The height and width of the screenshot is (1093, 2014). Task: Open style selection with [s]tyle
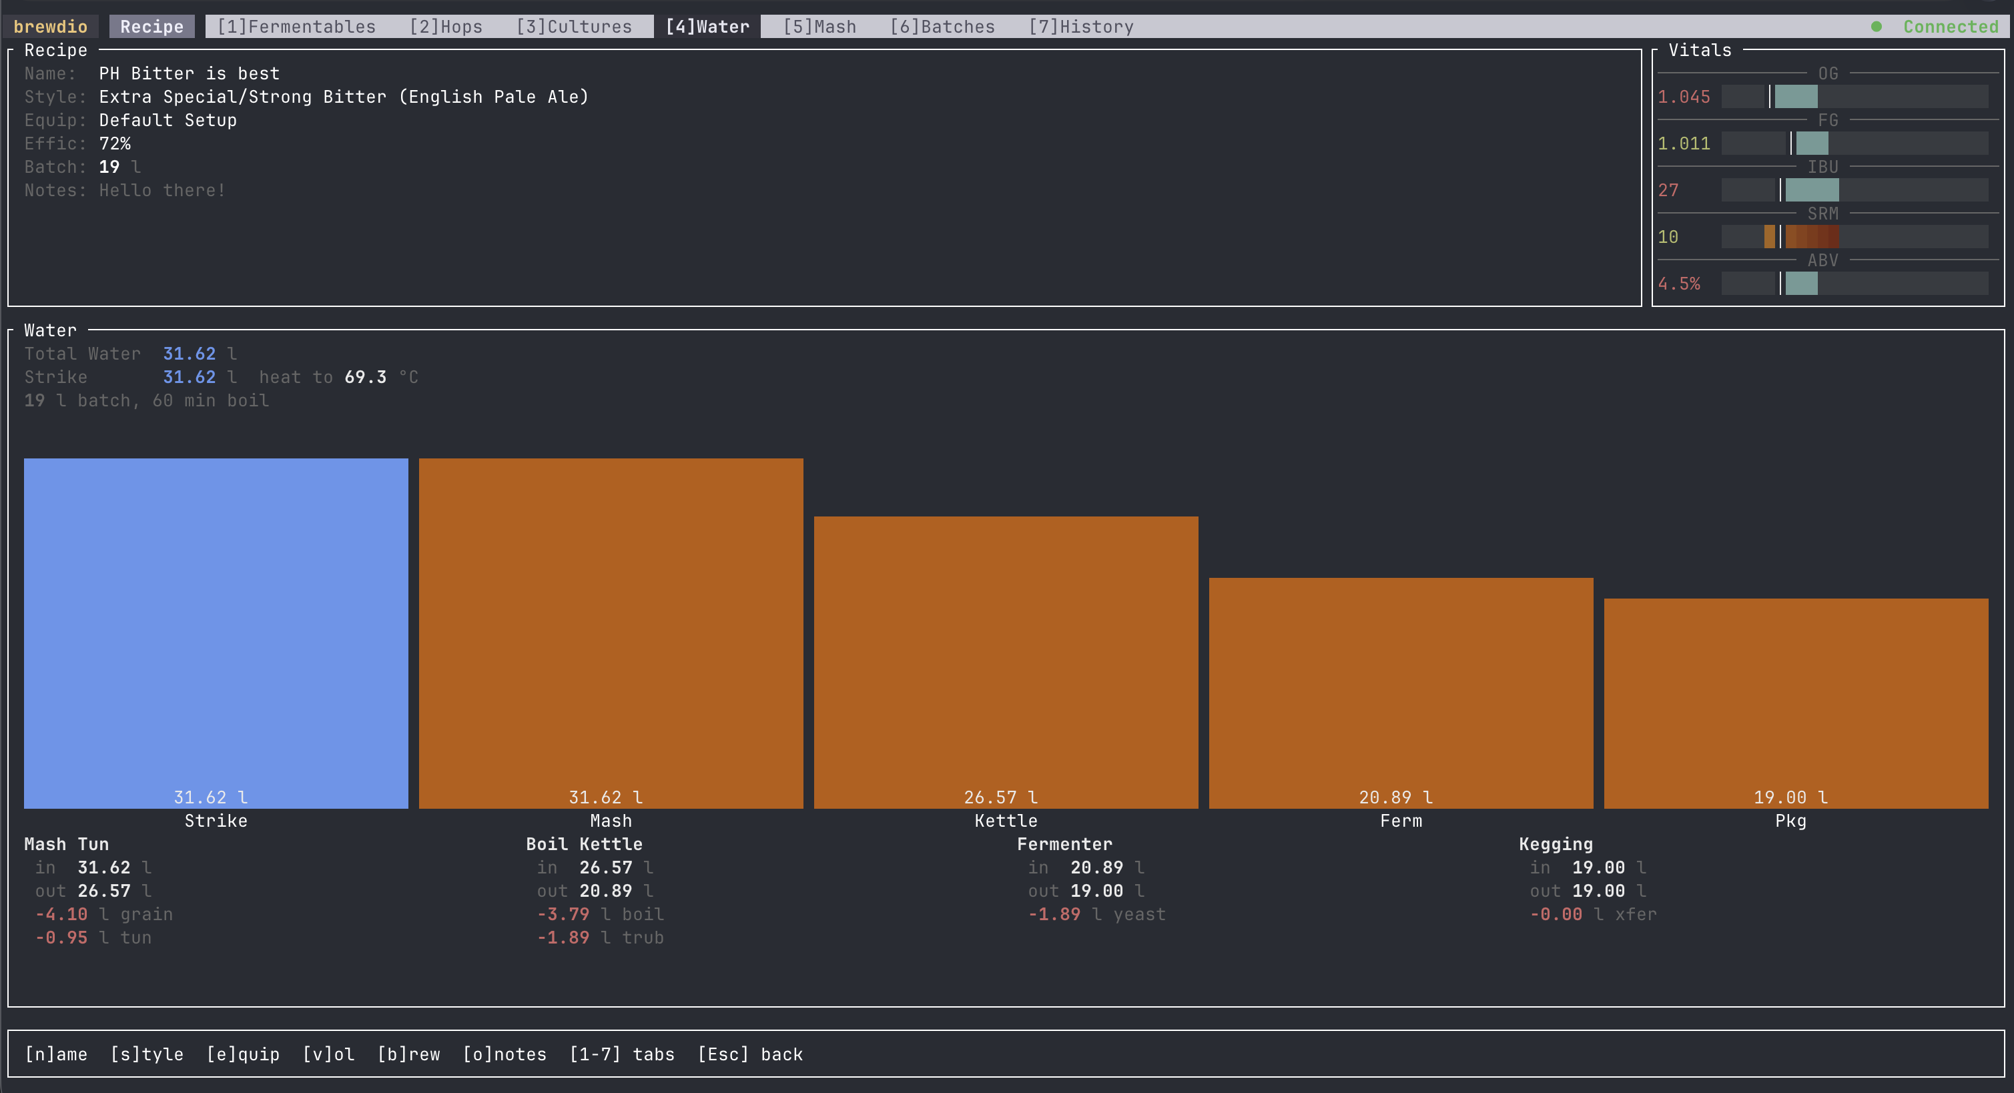tap(146, 1054)
